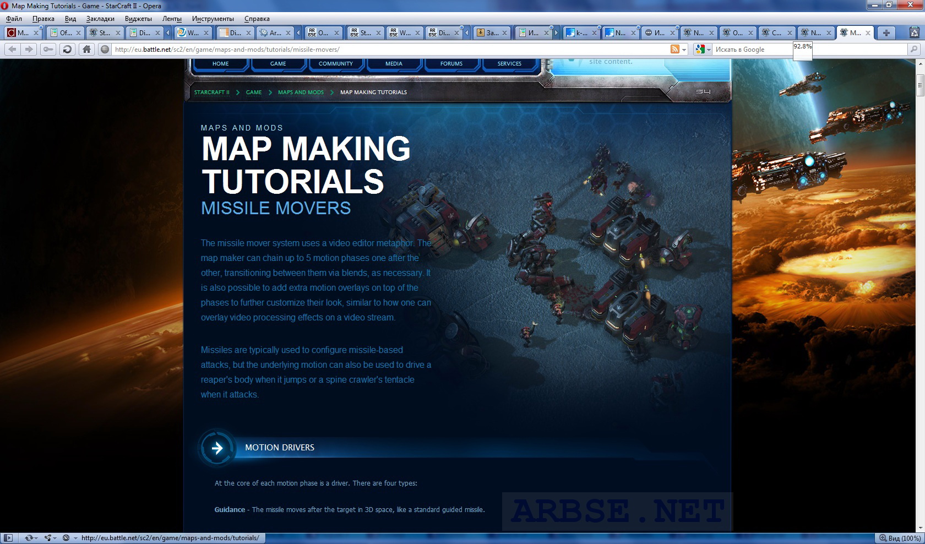Click the address bar URL field
Viewport: 925px width, 544px height.
[x=391, y=49]
